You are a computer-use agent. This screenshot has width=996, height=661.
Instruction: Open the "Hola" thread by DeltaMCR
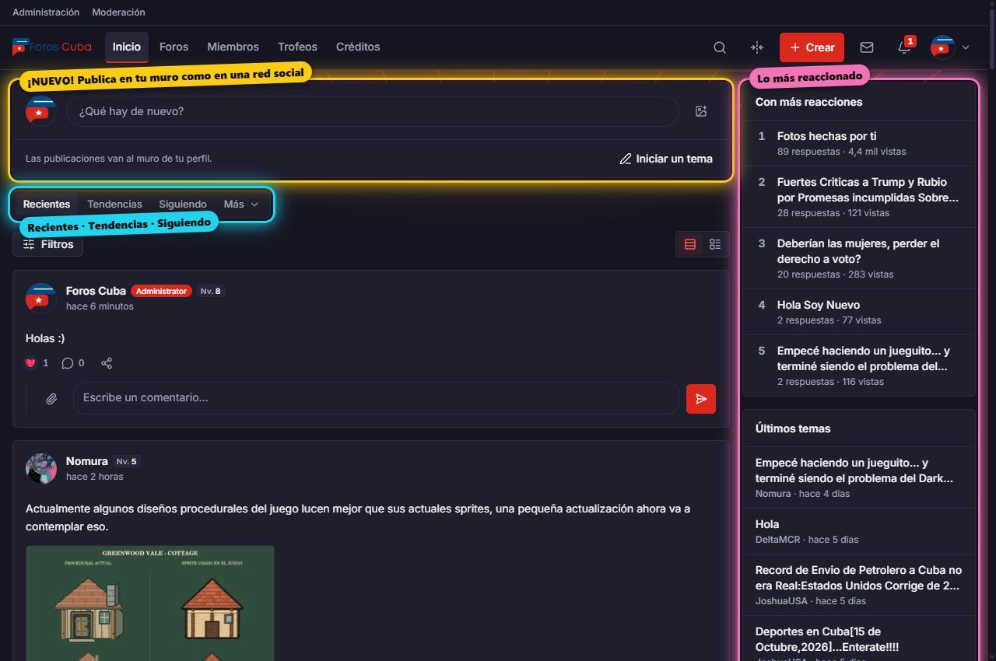pyautogui.click(x=767, y=524)
